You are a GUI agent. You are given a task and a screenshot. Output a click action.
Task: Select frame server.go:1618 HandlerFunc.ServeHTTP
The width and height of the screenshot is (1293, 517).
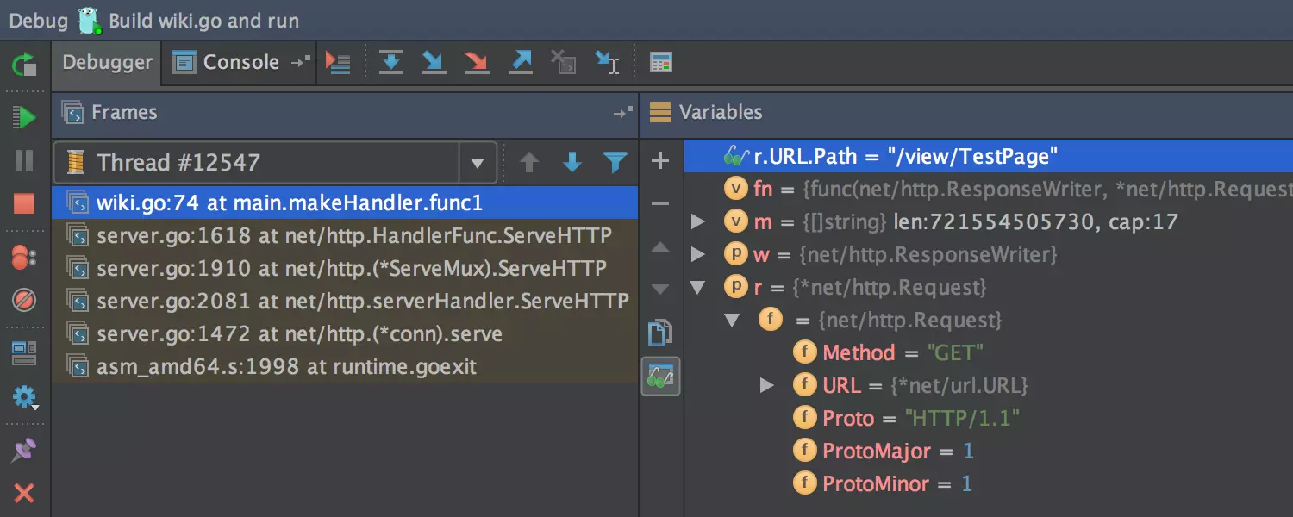pyautogui.click(x=353, y=235)
